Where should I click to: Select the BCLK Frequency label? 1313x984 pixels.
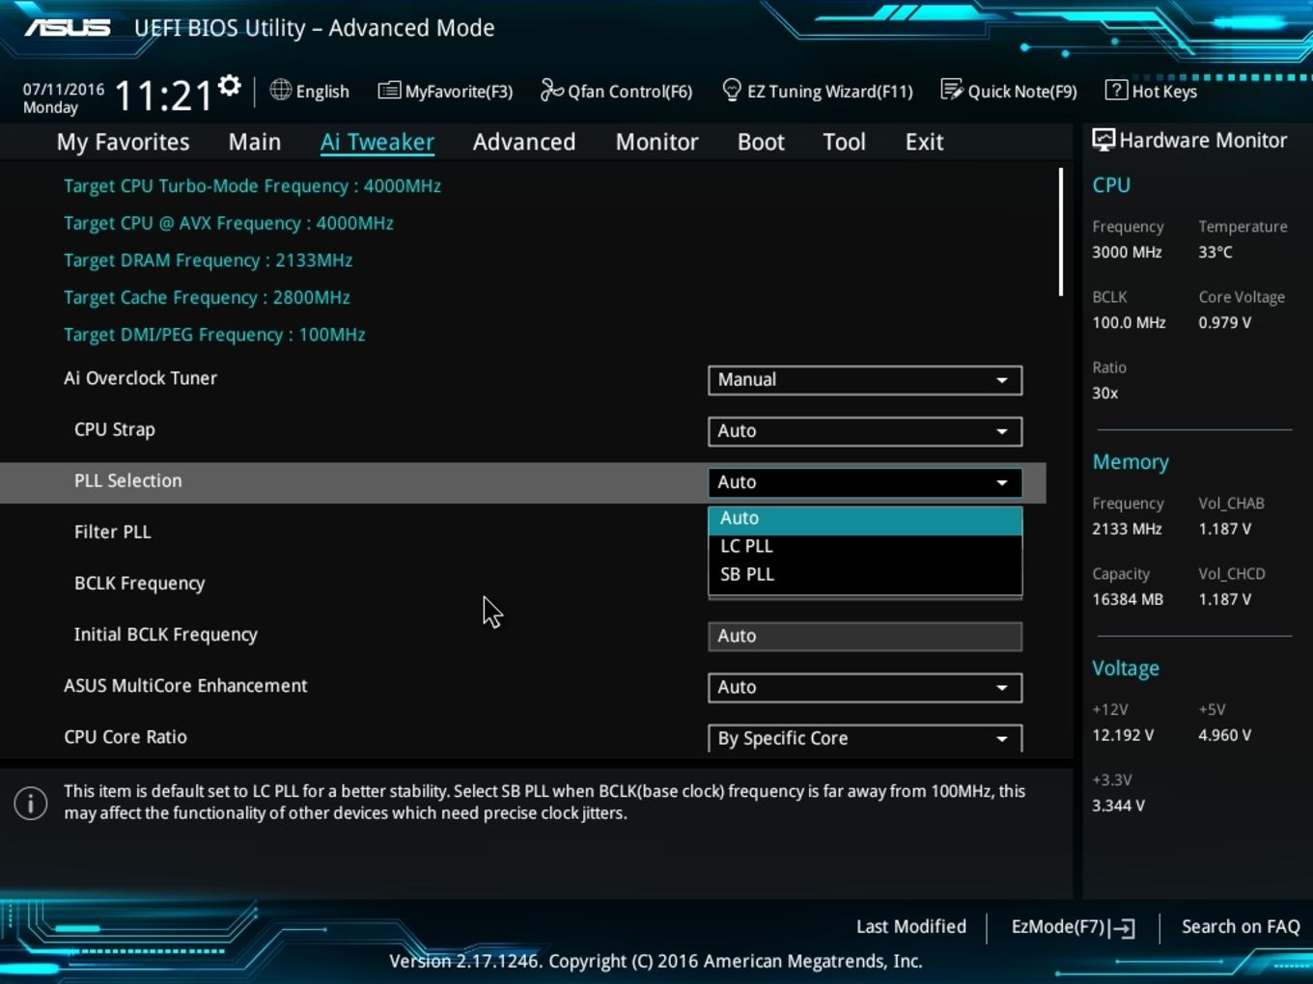click(x=140, y=584)
